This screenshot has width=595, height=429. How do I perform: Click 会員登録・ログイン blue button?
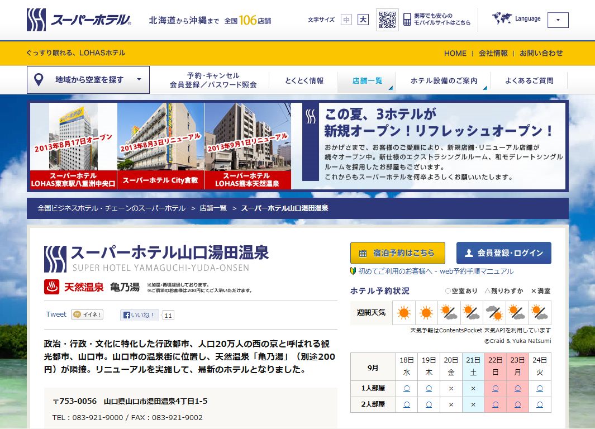pyautogui.click(x=503, y=253)
